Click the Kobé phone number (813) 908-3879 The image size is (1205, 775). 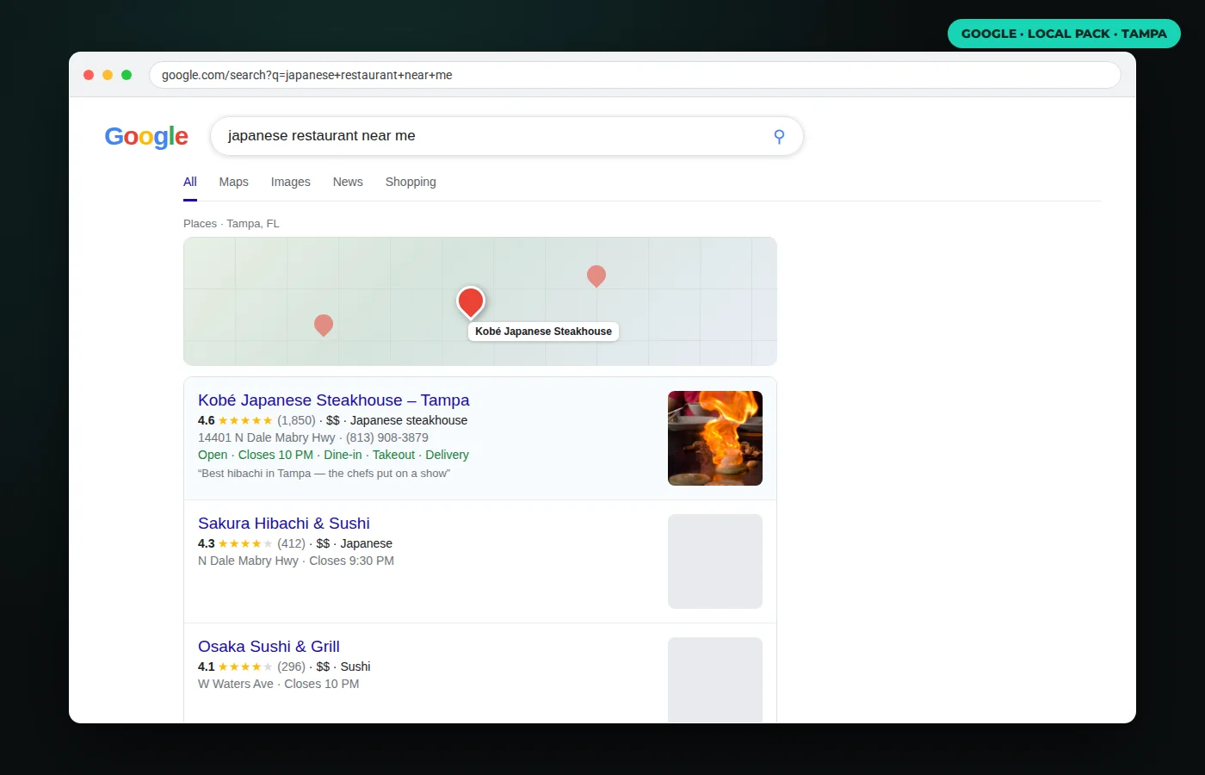point(387,437)
